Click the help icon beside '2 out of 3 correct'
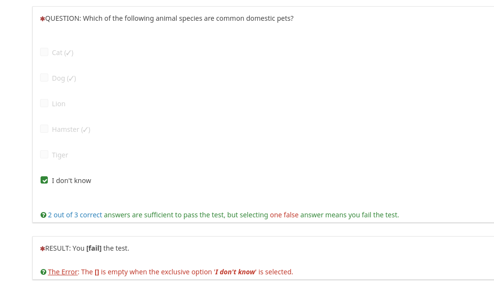 pyautogui.click(x=43, y=215)
